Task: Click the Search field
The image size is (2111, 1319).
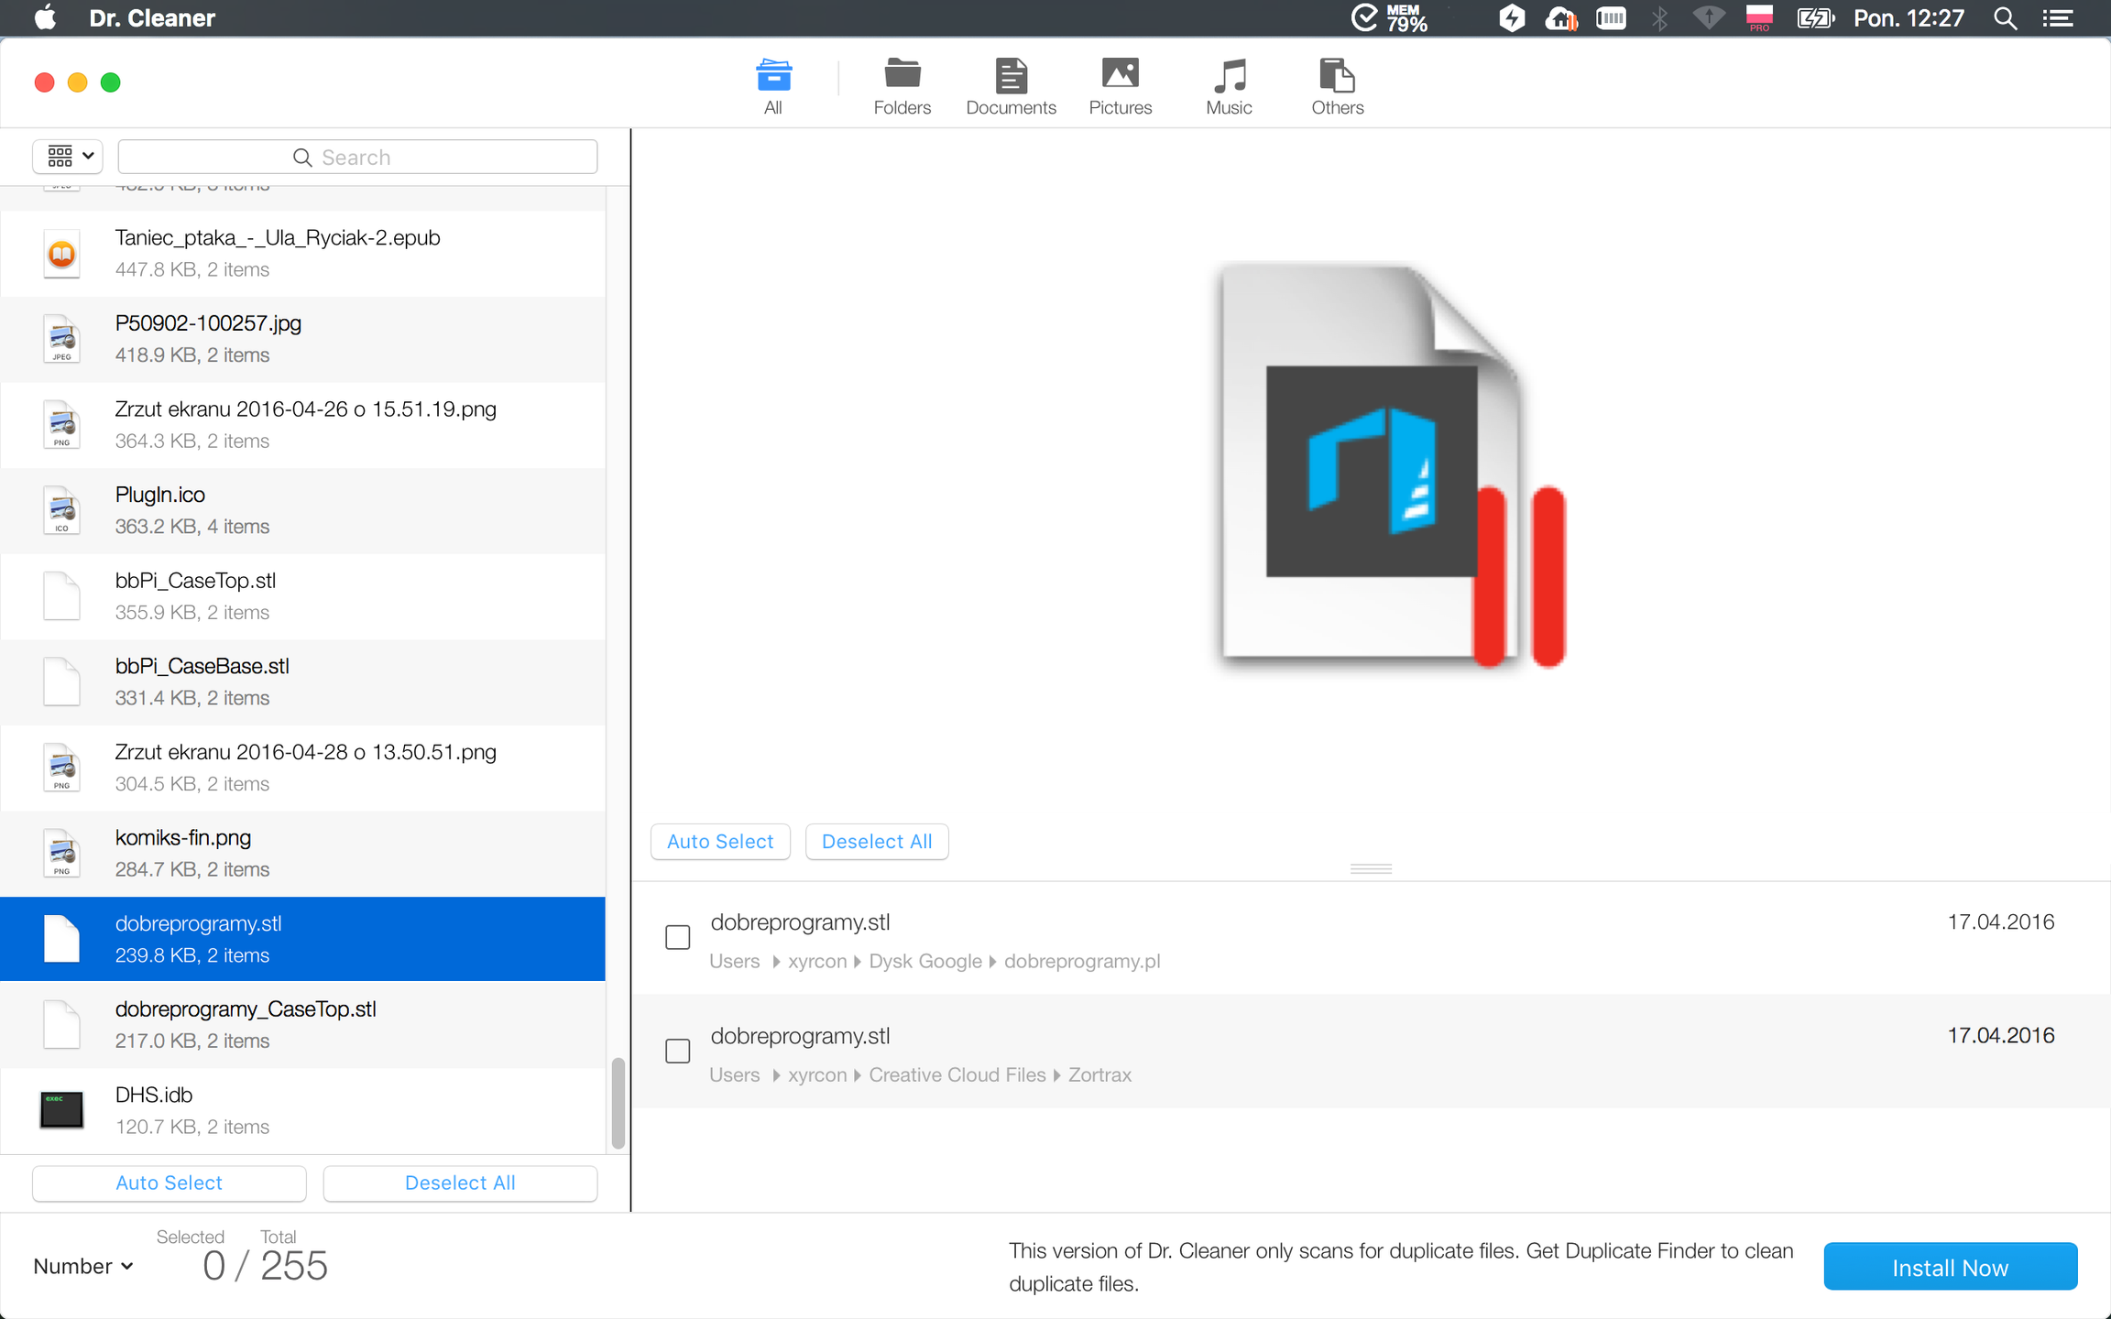Action: click(x=357, y=157)
